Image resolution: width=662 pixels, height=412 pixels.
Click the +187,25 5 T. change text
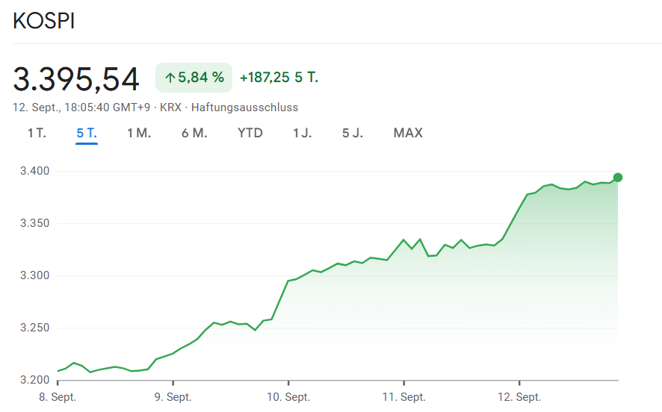pos(279,78)
